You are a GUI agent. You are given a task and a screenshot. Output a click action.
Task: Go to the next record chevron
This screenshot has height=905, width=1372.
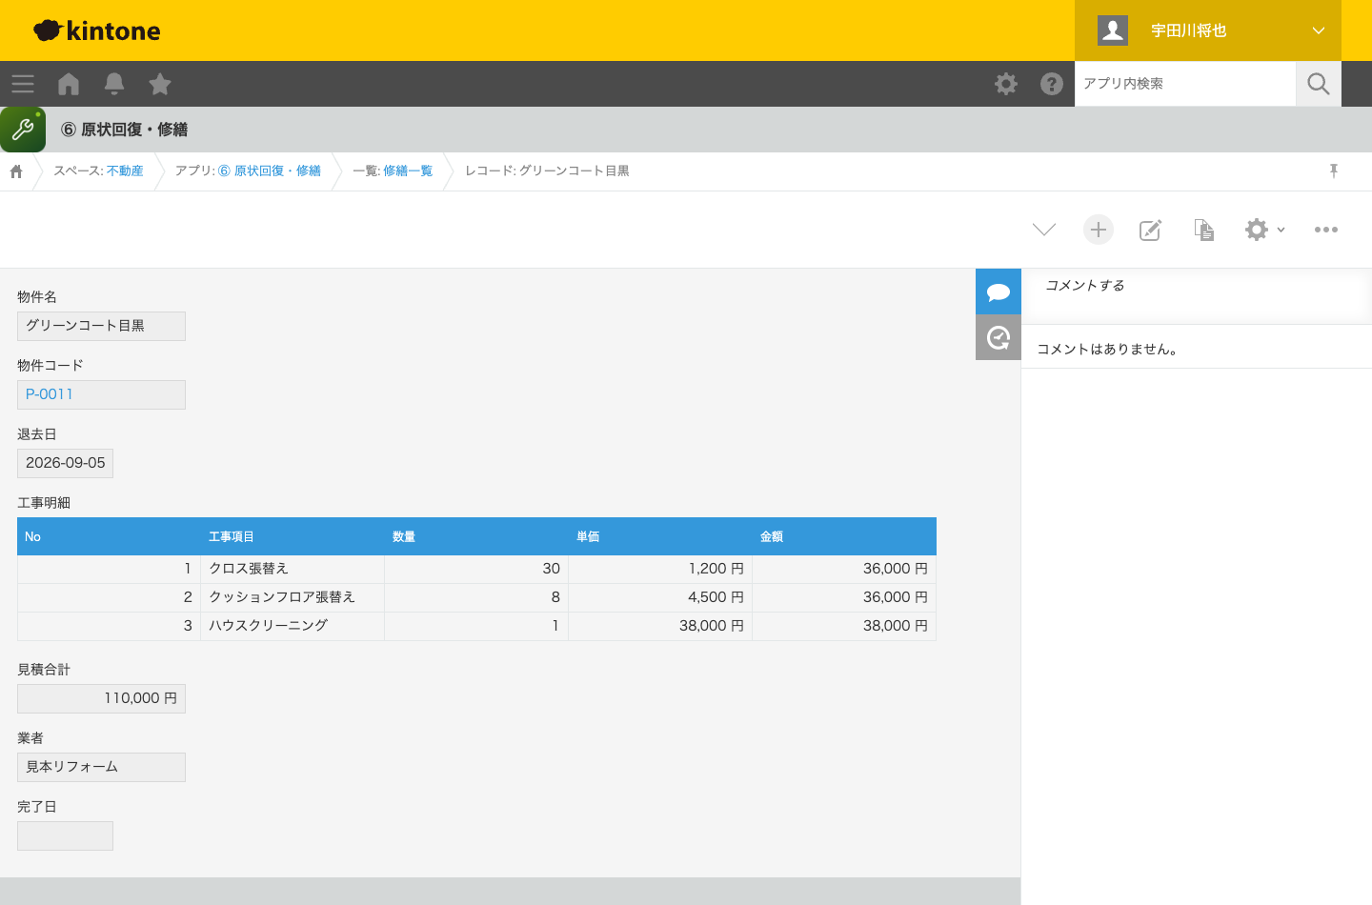(x=1044, y=230)
